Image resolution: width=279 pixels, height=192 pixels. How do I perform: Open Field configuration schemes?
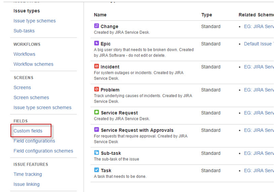43,151
